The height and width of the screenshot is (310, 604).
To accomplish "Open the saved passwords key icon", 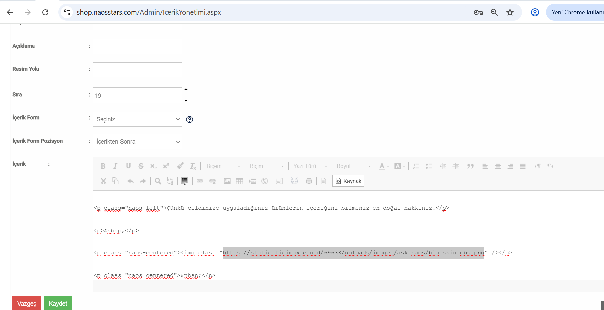I will tap(478, 12).
